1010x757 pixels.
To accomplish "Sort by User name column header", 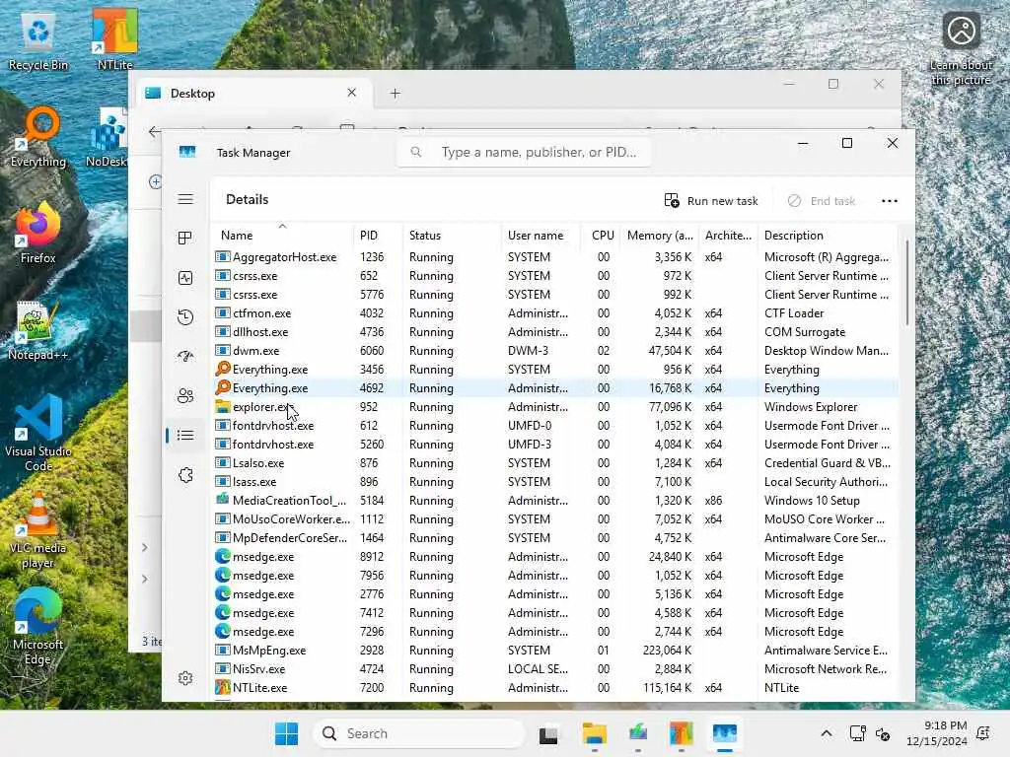I will pos(541,235).
